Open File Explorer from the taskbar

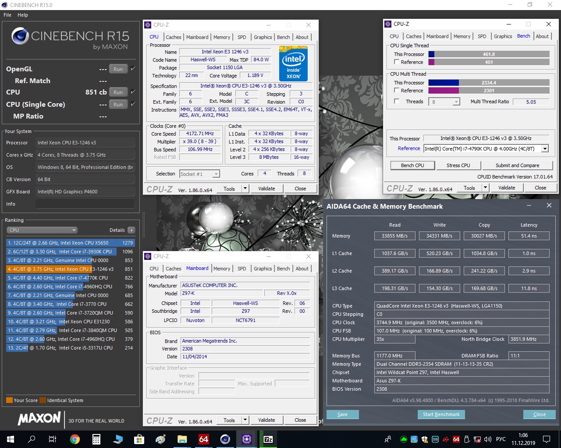point(182,439)
